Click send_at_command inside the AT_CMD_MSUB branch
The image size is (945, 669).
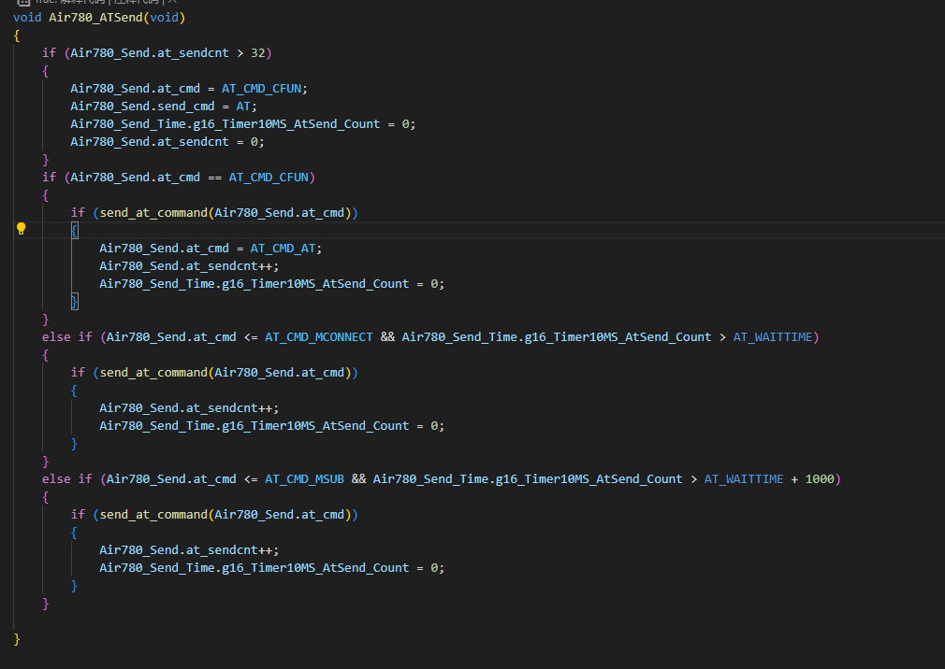pos(153,515)
